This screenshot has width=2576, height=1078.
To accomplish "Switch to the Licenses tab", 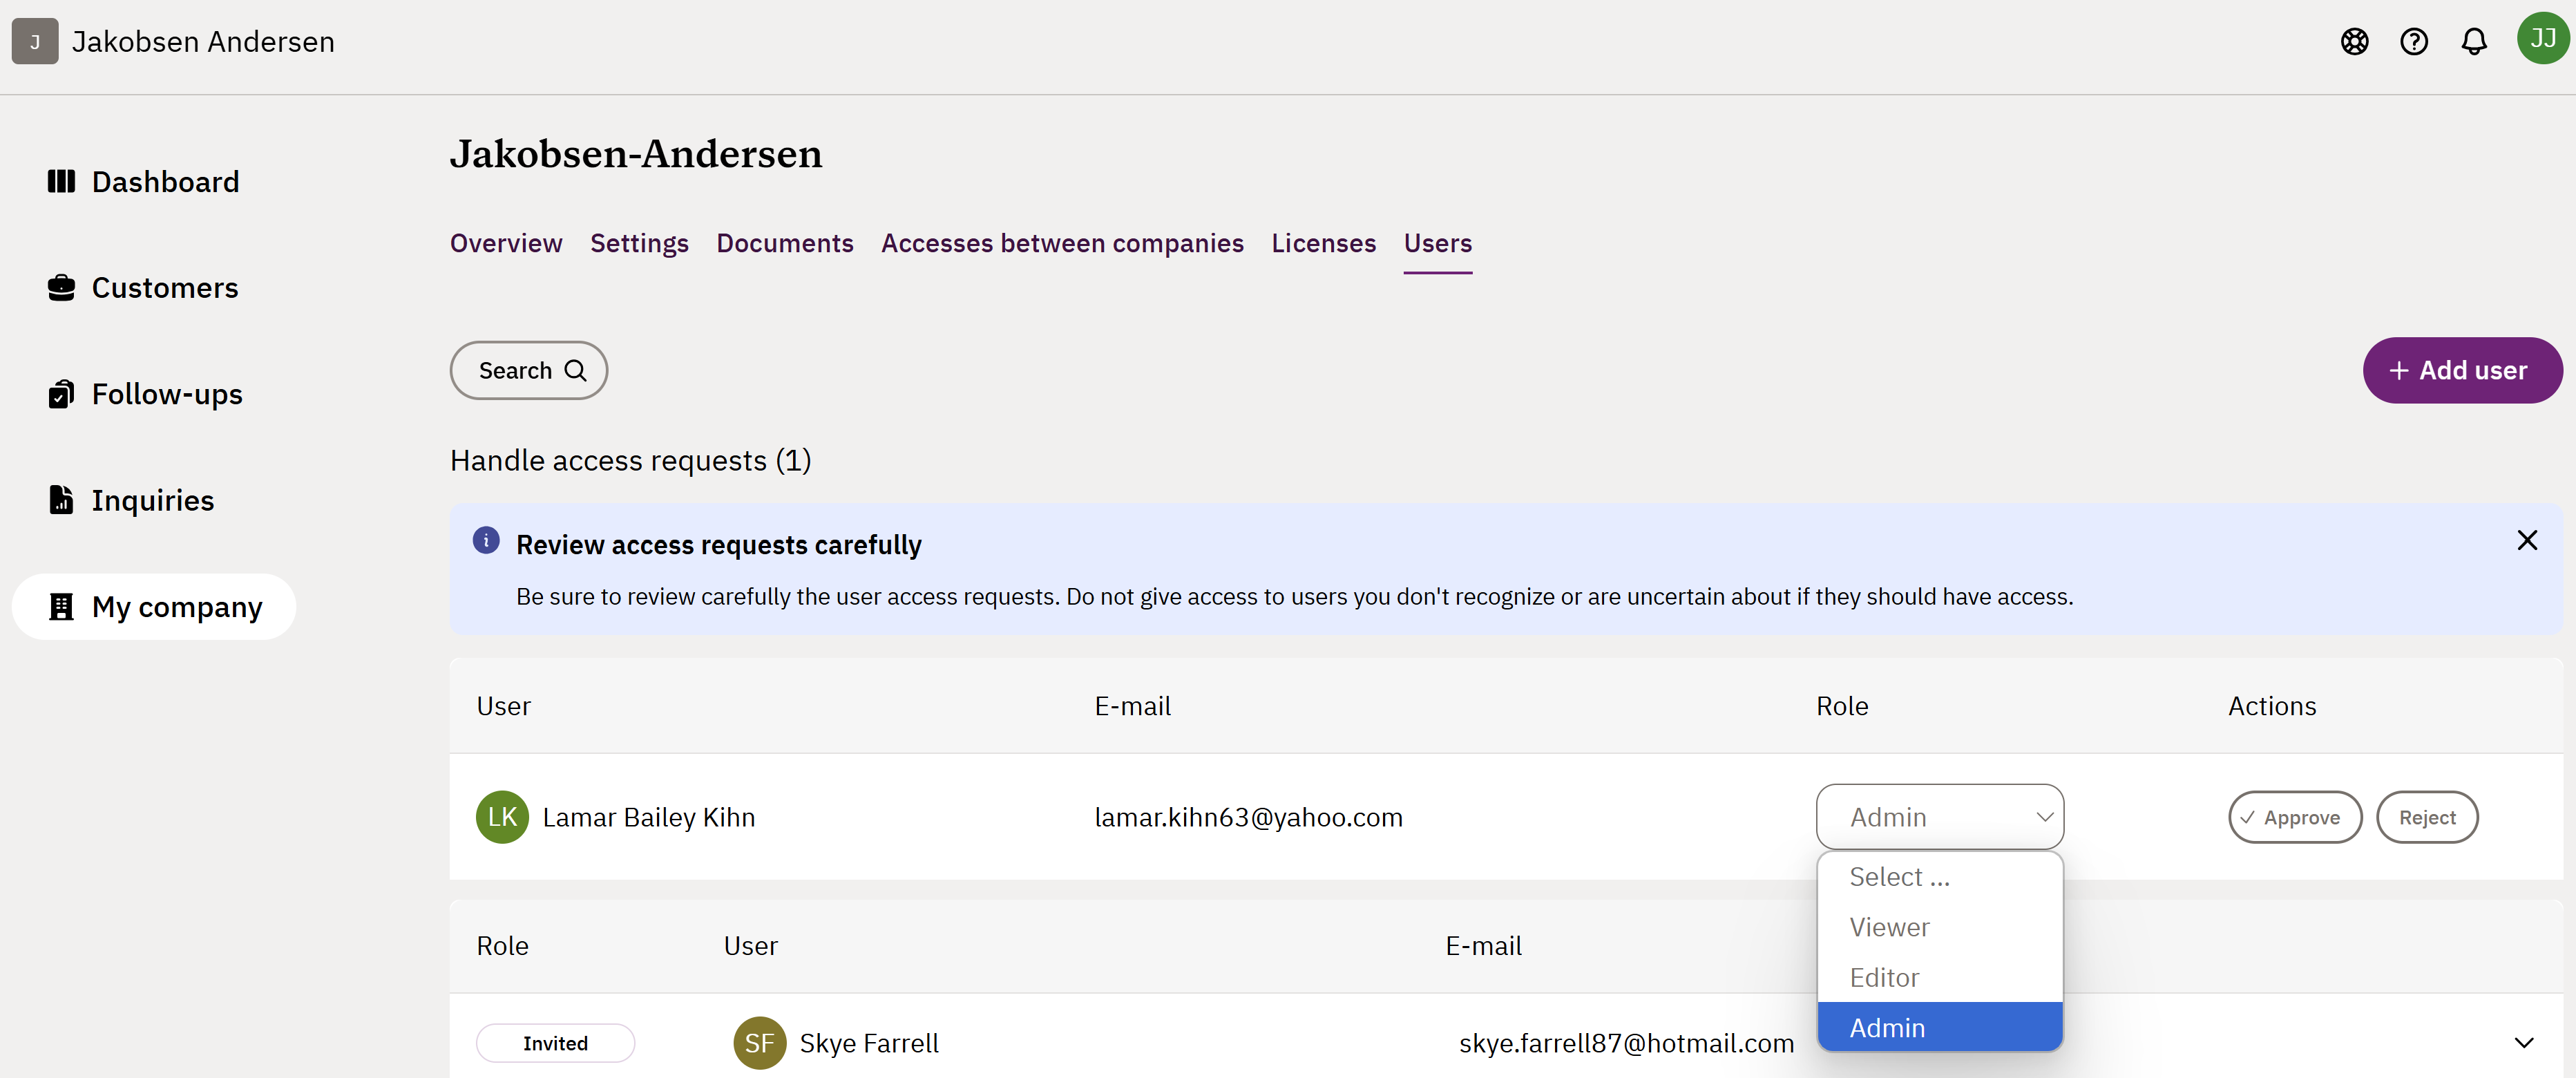I will point(1323,243).
